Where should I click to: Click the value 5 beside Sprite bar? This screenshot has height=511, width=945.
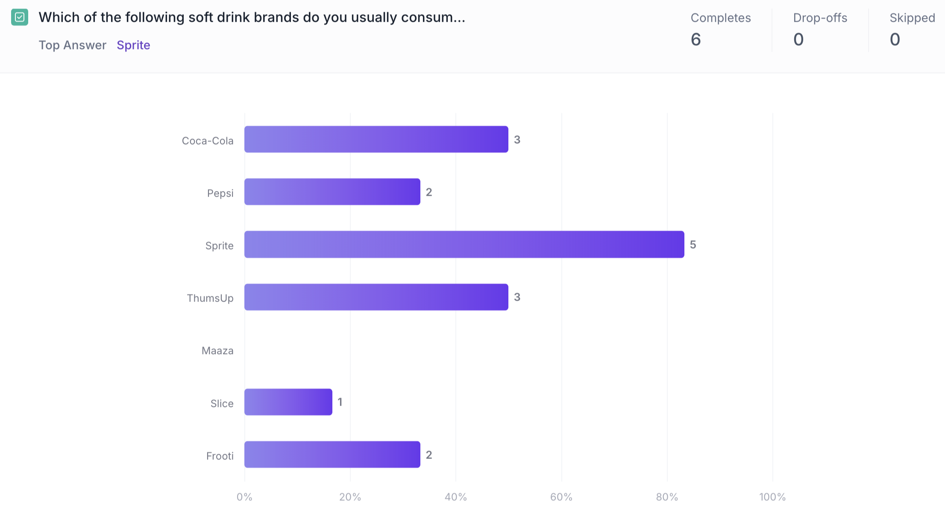[693, 245]
